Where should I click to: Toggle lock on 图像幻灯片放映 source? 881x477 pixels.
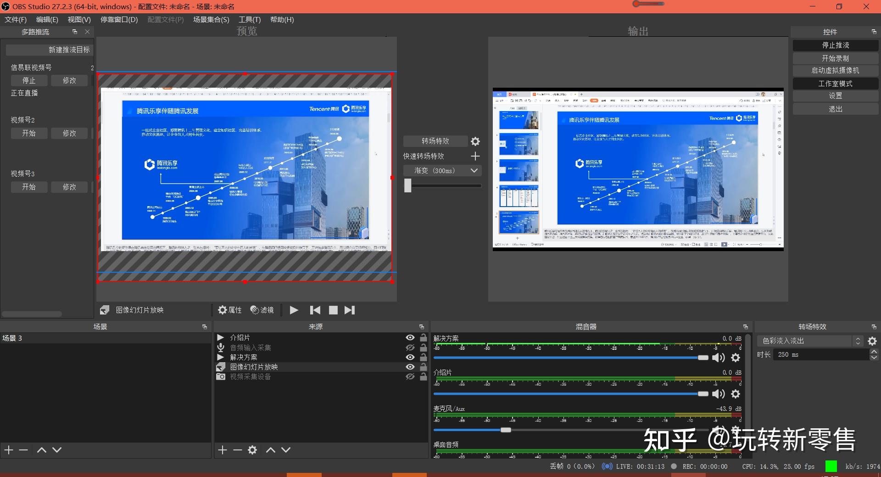[x=424, y=367]
